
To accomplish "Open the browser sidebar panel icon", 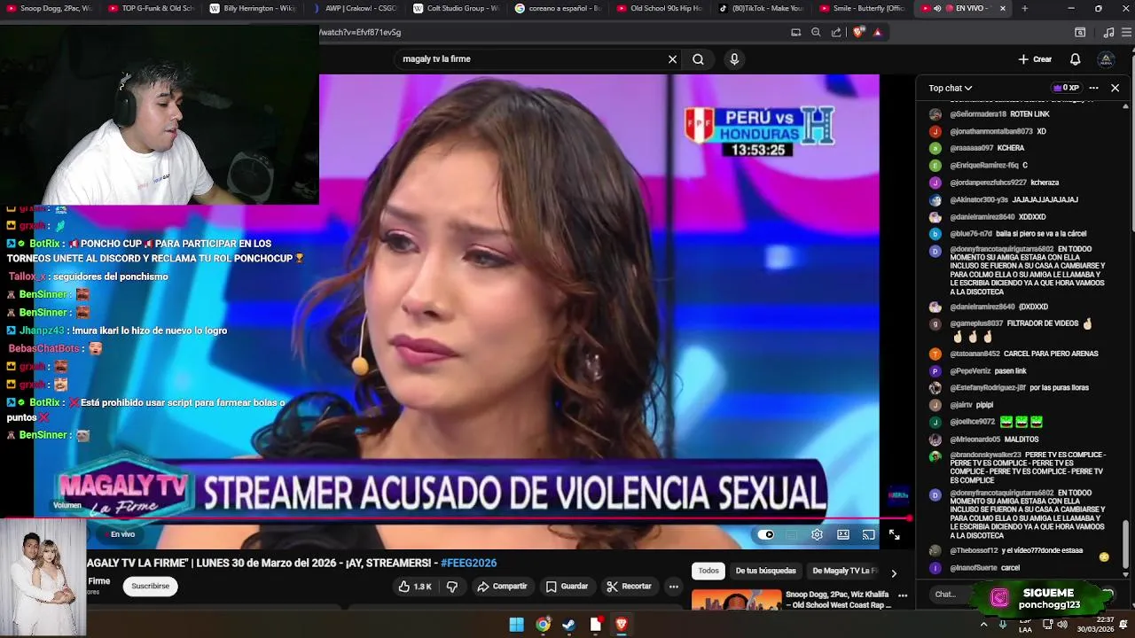I will click(1080, 32).
